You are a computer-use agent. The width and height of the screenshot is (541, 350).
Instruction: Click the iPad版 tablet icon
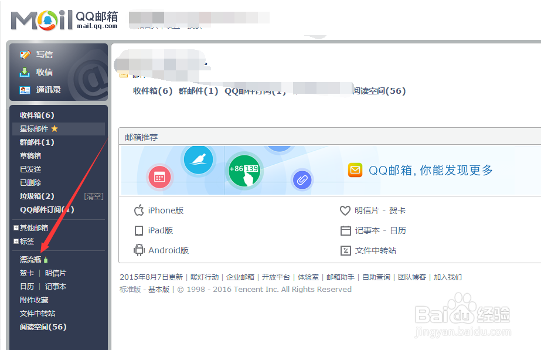[139, 230]
